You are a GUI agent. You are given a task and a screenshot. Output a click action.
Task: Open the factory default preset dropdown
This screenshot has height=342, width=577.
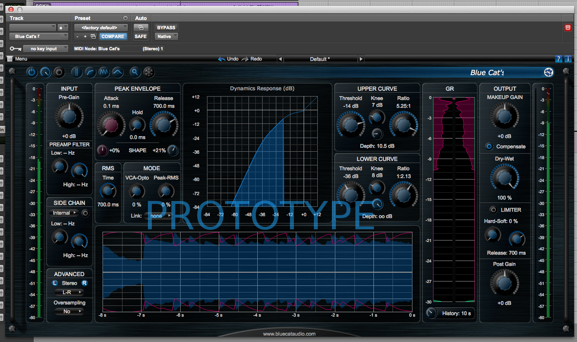(x=101, y=28)
